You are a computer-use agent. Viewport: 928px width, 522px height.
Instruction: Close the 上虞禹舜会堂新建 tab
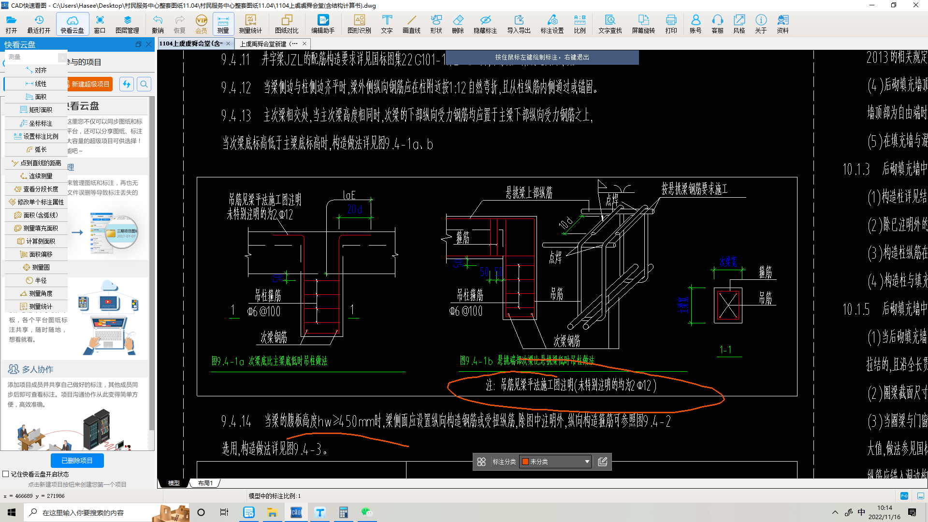304,43
